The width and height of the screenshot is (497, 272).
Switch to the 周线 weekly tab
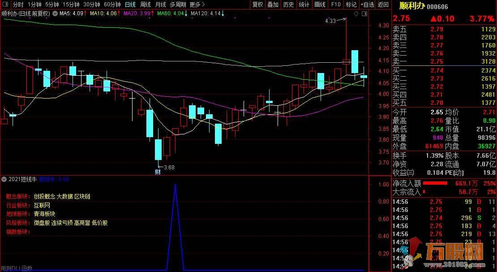[x=146, y=4]
